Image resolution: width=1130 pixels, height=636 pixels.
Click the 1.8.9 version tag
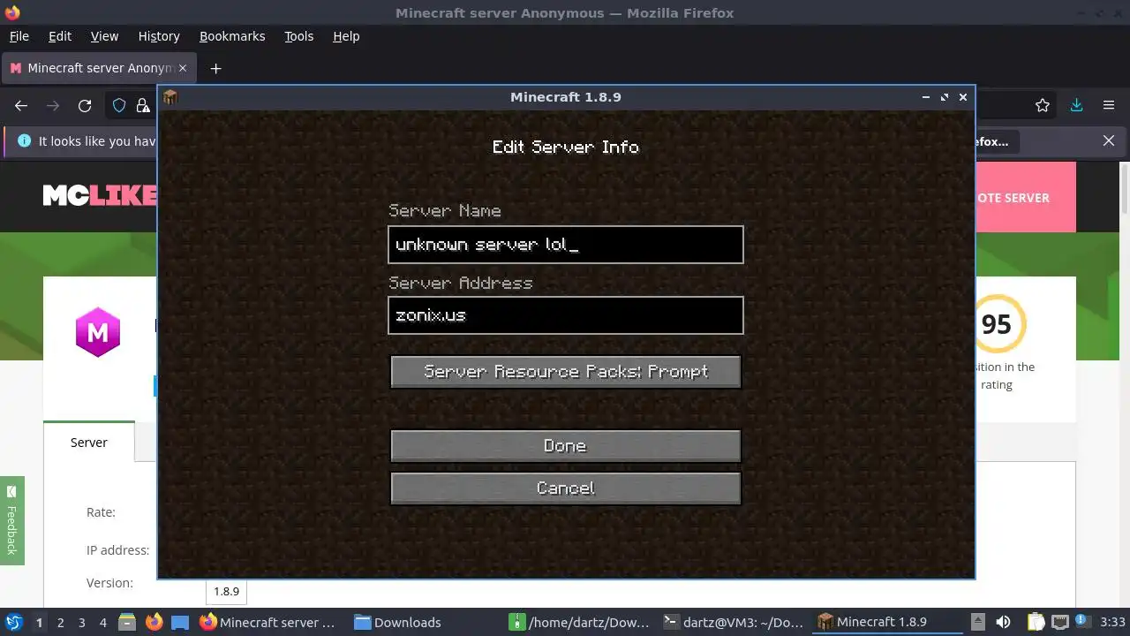point(226,592)
